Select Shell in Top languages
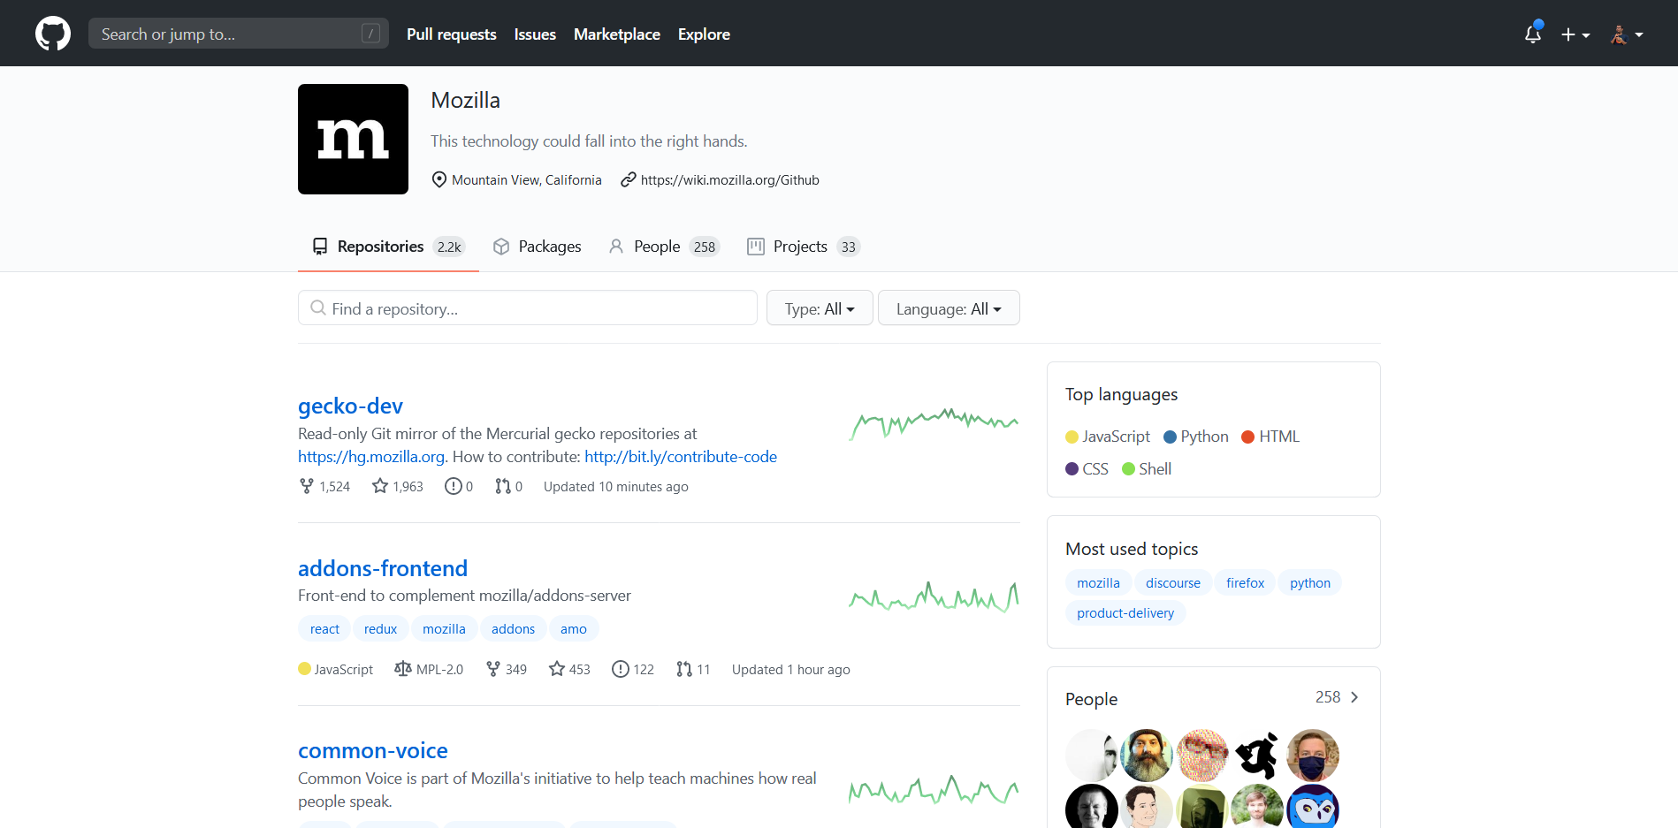1678x828 pixels. pos(1147,469)
